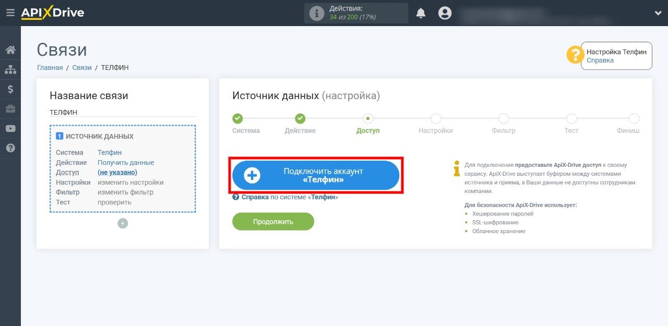Click the Действия 34 из 200 counter

point(356,13)
